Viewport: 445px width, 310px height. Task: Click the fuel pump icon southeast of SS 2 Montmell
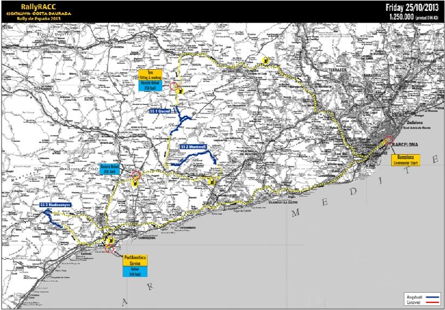(212, 182)
